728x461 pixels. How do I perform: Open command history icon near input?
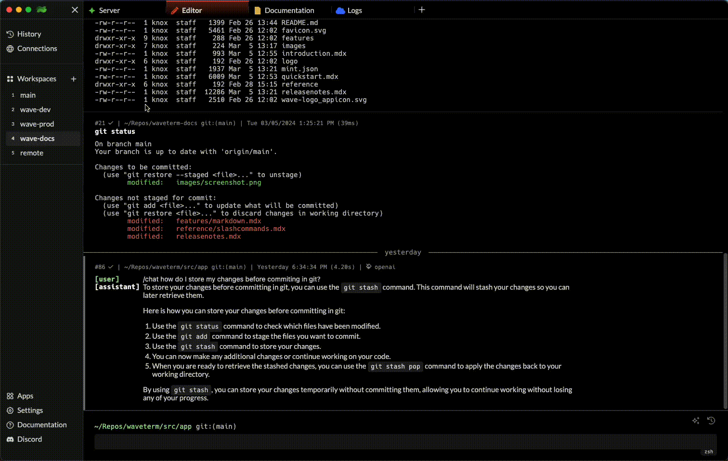click(x=711, y=421)
